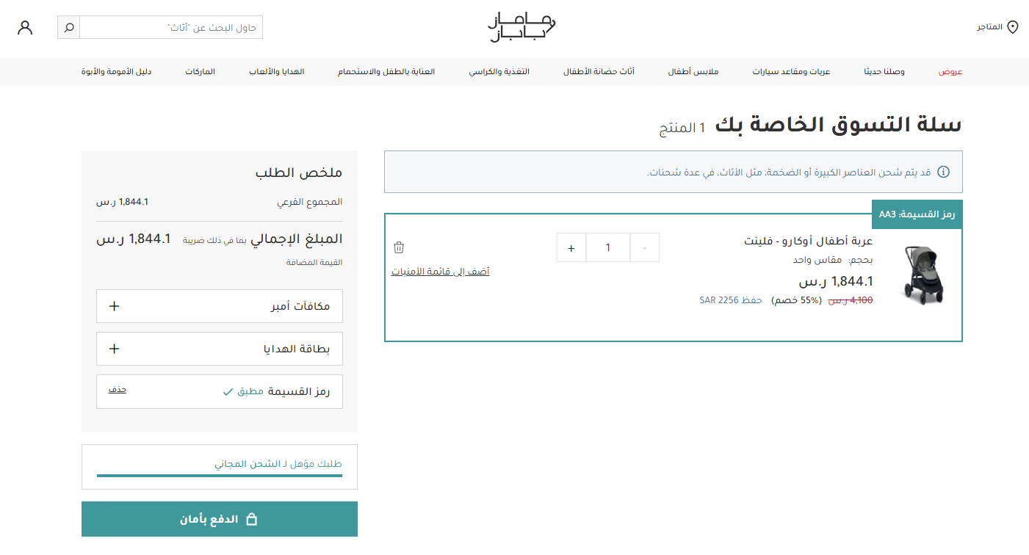Increase quantity with the plus button

[571, 247]
